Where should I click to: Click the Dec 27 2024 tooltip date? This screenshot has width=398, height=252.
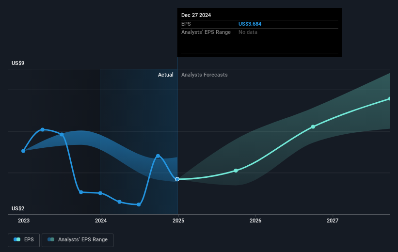pyautogui.click(x=196, y=15)
